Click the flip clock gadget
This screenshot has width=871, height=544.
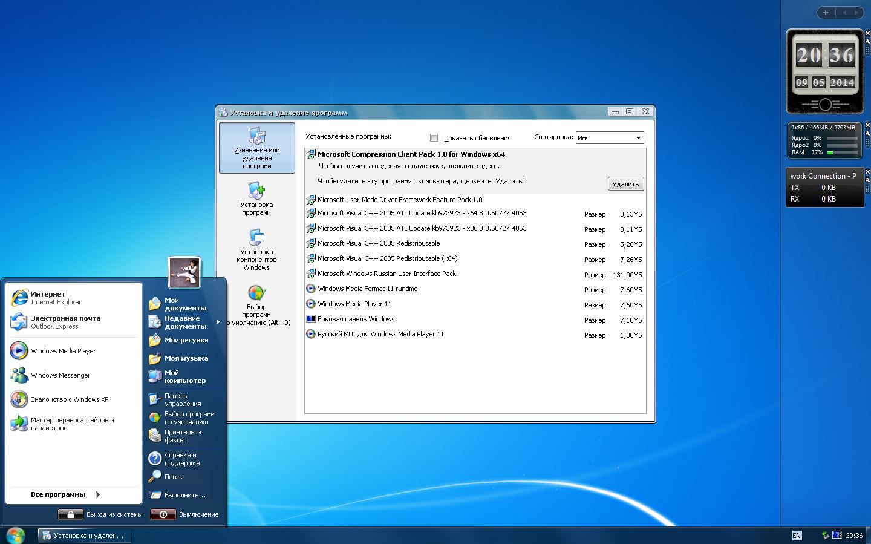[x=825, y=71]
